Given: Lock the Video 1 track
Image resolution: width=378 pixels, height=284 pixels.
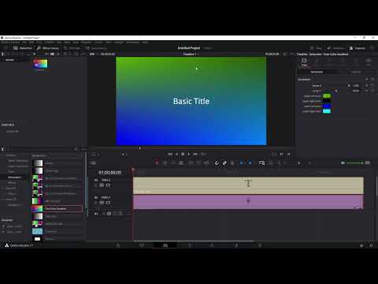Looking at the screenshot, I should click(x=96, y=203).
